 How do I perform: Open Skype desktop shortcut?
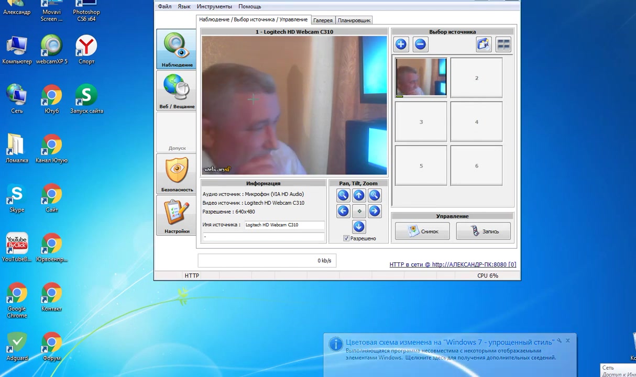17,198
